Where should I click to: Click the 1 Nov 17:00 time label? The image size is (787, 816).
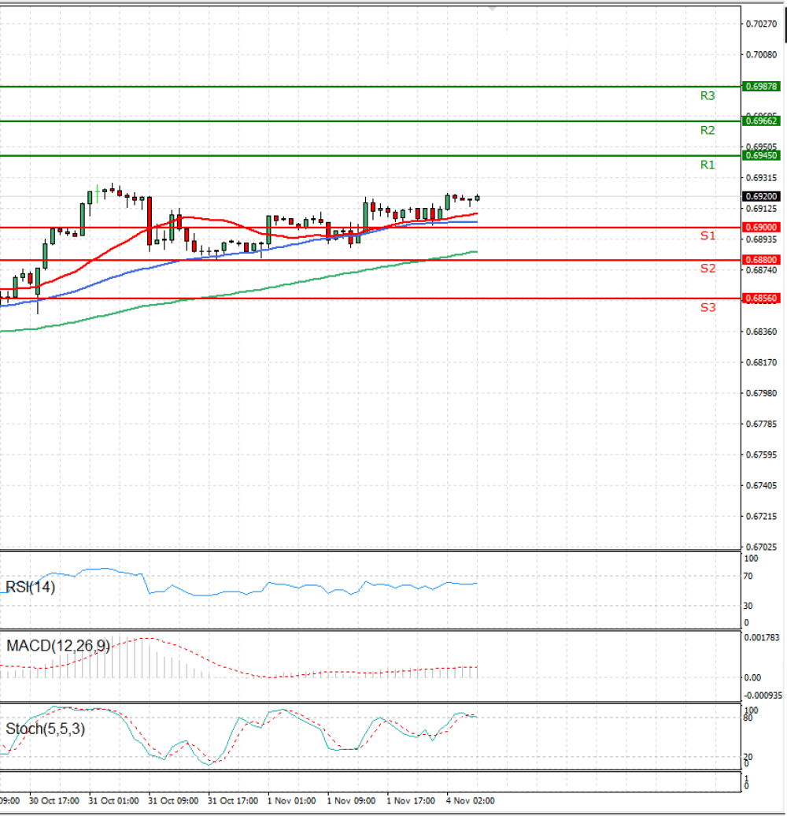(411, 801)
